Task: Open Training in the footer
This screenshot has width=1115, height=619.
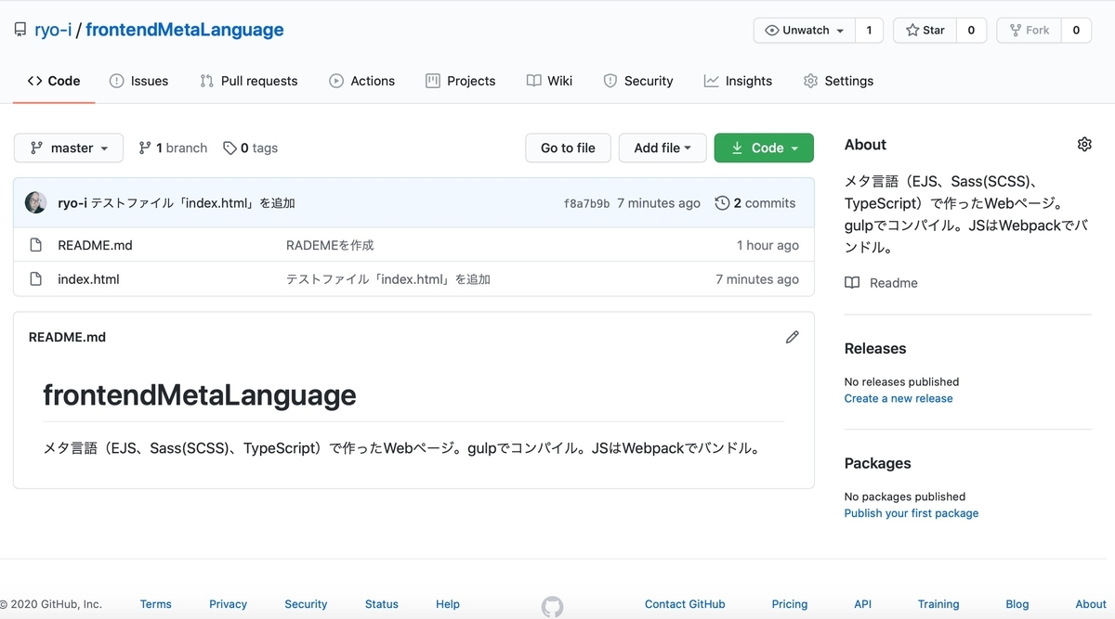Action: [x=938, y=604]
